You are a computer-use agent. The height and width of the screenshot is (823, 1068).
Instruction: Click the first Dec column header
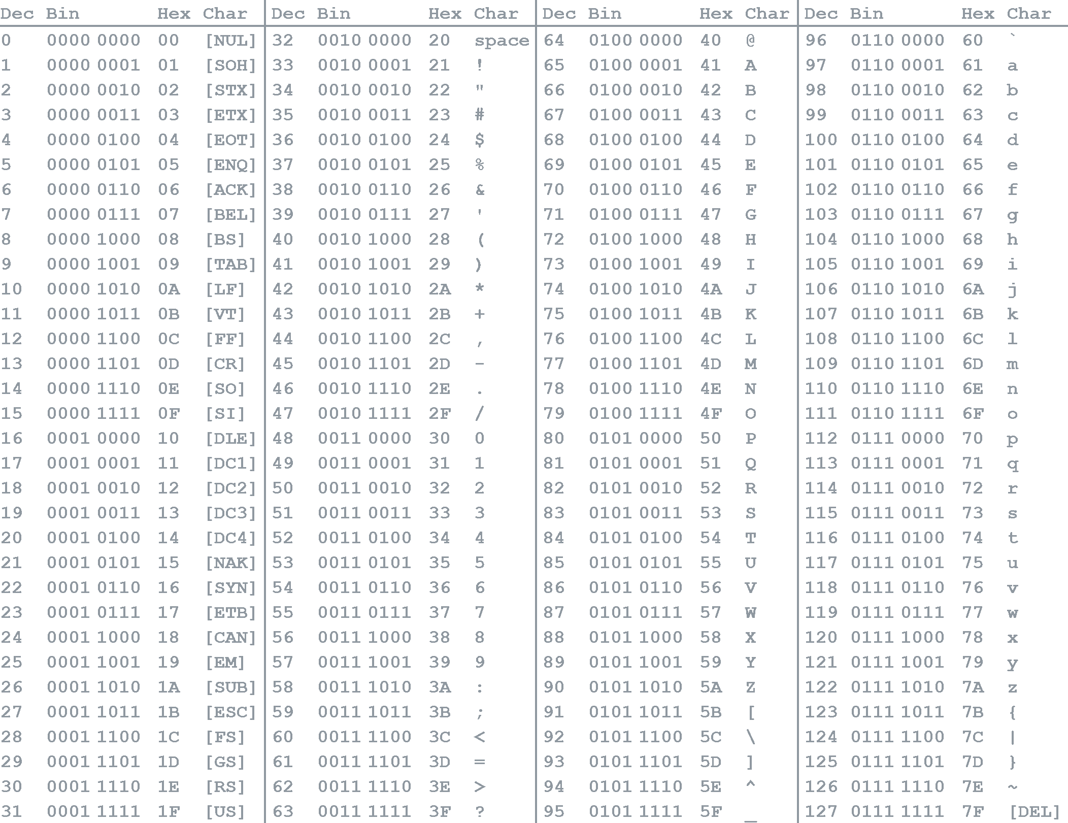point(17,13)
